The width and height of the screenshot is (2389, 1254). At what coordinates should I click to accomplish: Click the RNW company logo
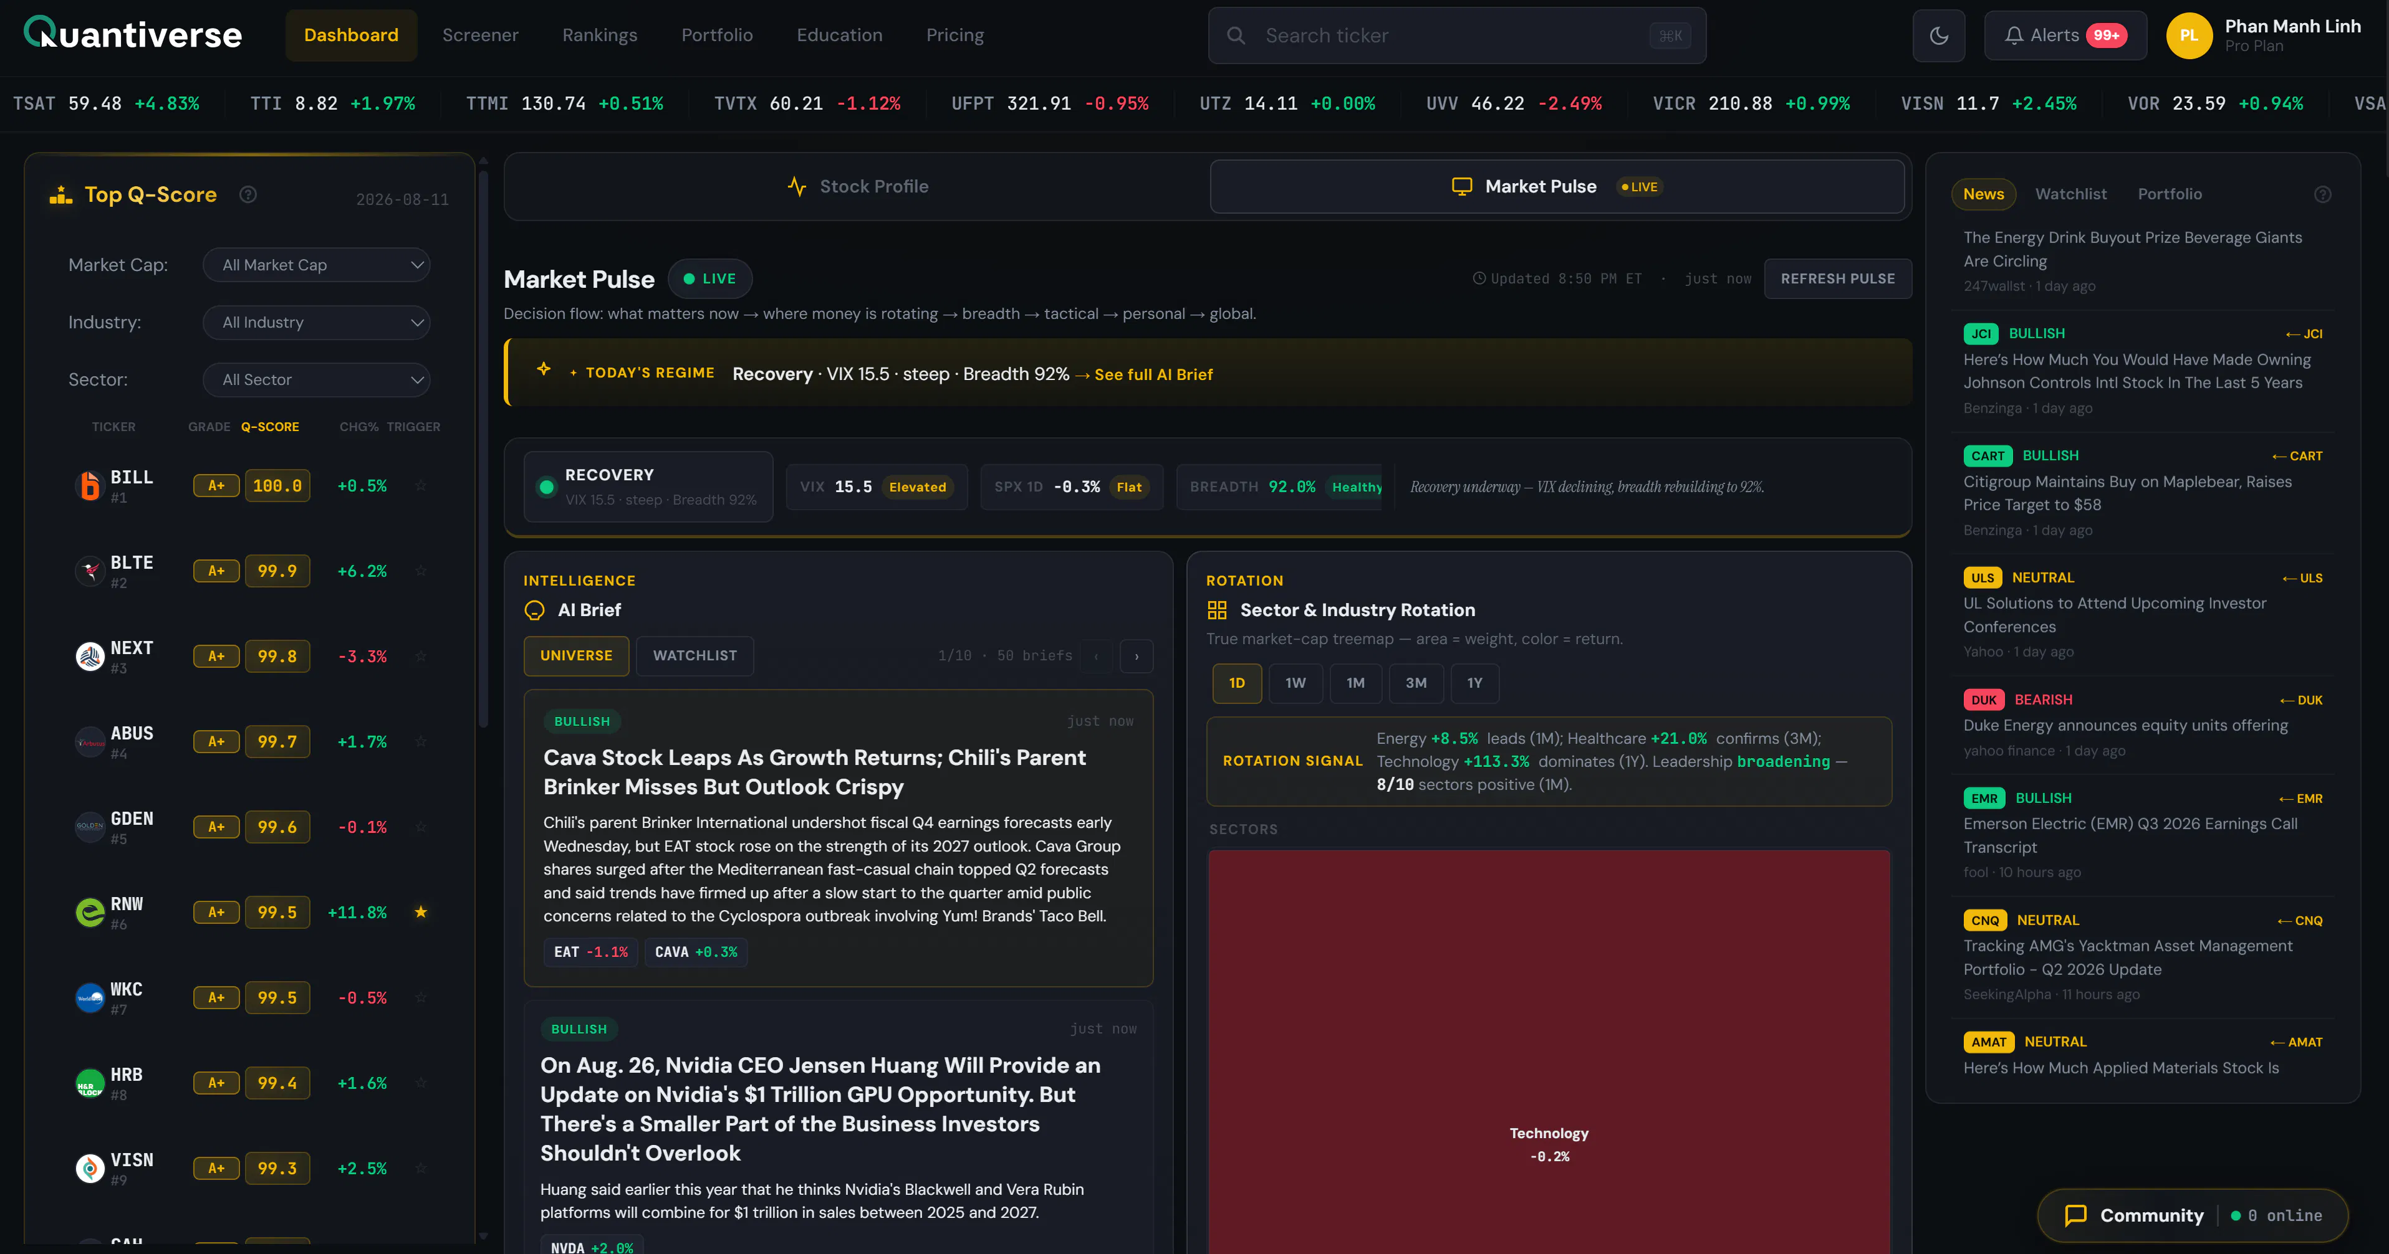(90, 912)
